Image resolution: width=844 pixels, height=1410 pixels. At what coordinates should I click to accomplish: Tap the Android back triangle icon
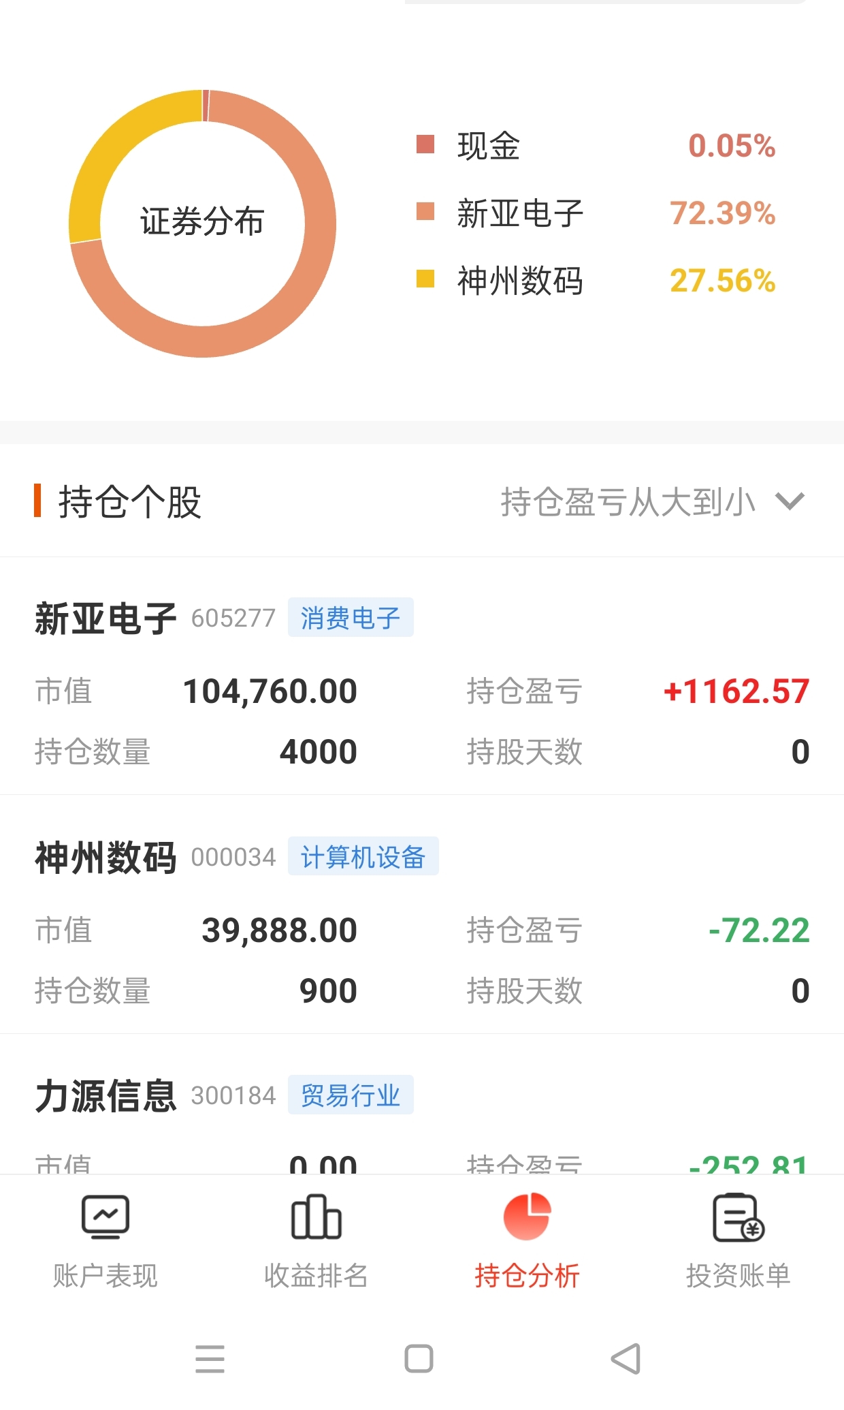626,1359
